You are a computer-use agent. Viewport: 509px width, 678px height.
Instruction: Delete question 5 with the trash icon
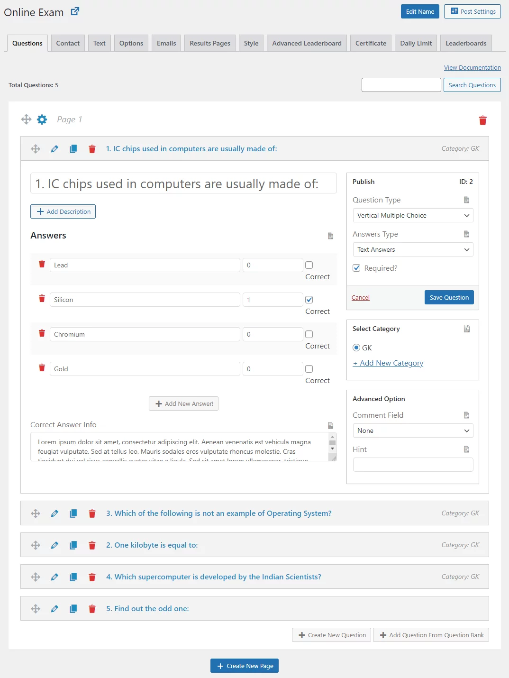pyautogui.click(x=92, y=608)
